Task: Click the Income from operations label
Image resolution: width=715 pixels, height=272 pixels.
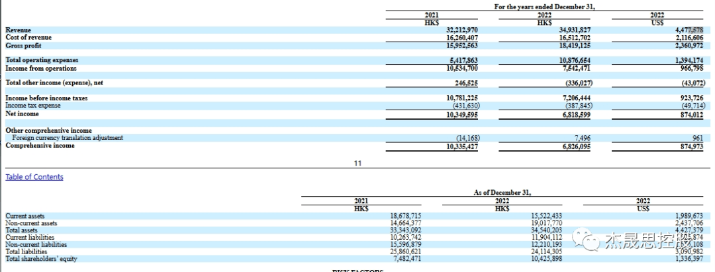Action: click(x=41, y=68)
